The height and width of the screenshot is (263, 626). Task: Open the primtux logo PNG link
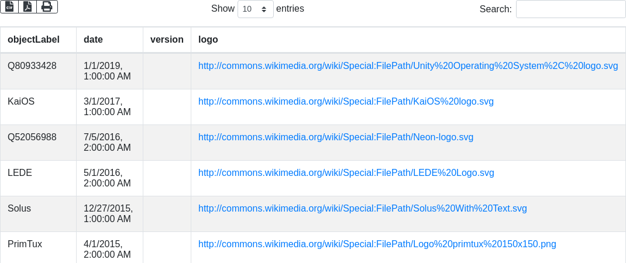coord(377,244)
